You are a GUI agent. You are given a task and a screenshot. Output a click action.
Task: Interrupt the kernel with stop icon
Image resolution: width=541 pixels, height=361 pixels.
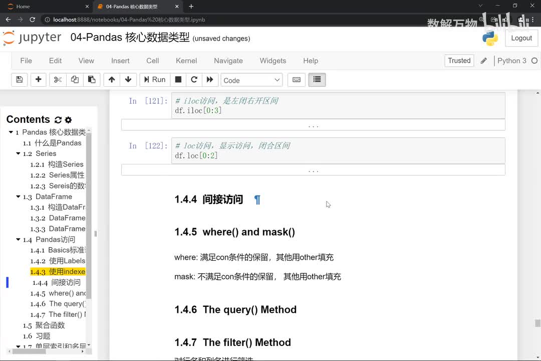tap(178, 80)
